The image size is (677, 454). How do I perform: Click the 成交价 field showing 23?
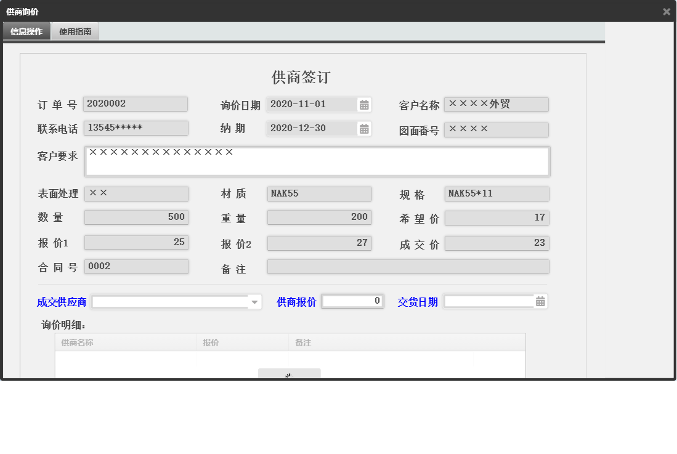point(496,242)
